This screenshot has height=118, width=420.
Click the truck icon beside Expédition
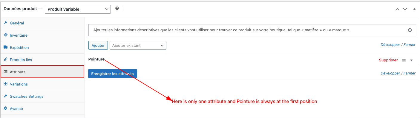click(x=5, y=47)
